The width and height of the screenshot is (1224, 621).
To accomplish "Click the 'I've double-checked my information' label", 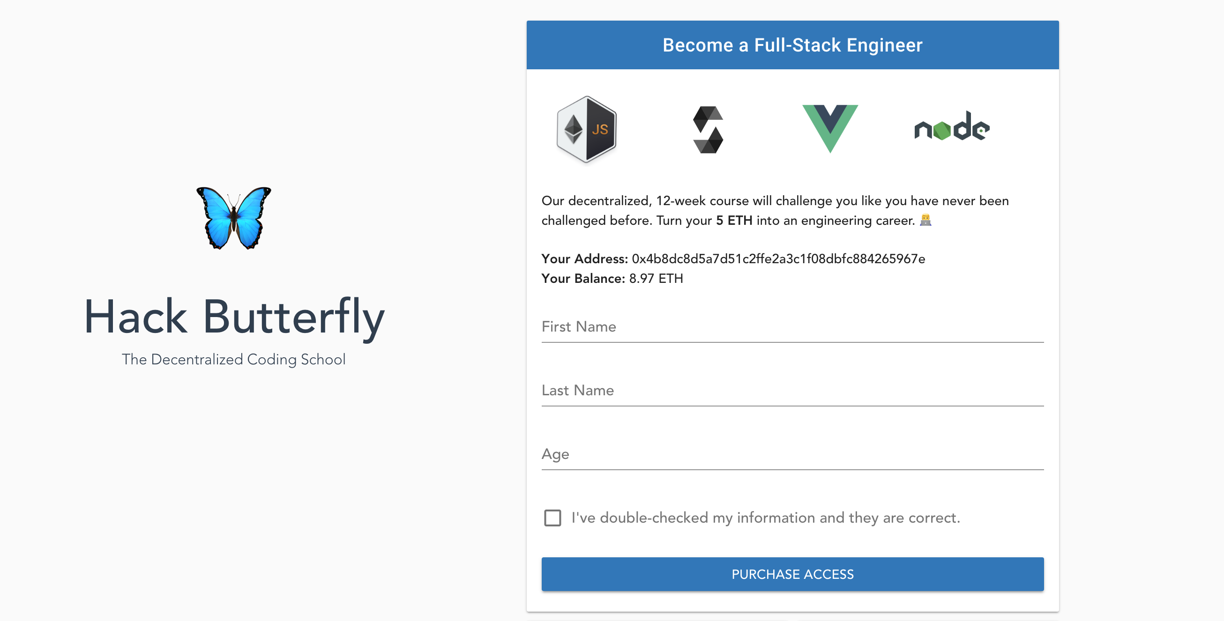I will 766,517.
